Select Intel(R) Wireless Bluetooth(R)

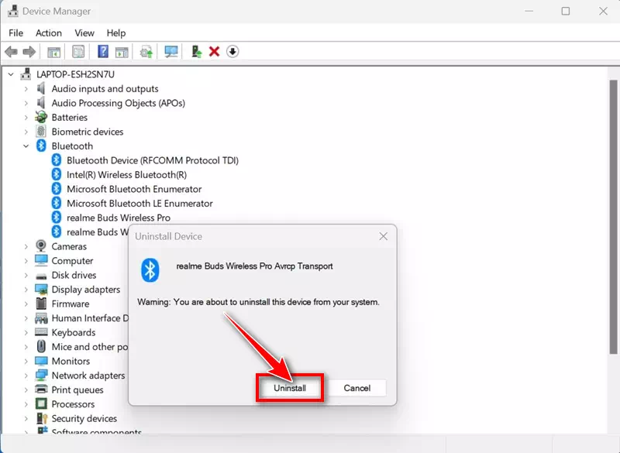click(126, 174)
